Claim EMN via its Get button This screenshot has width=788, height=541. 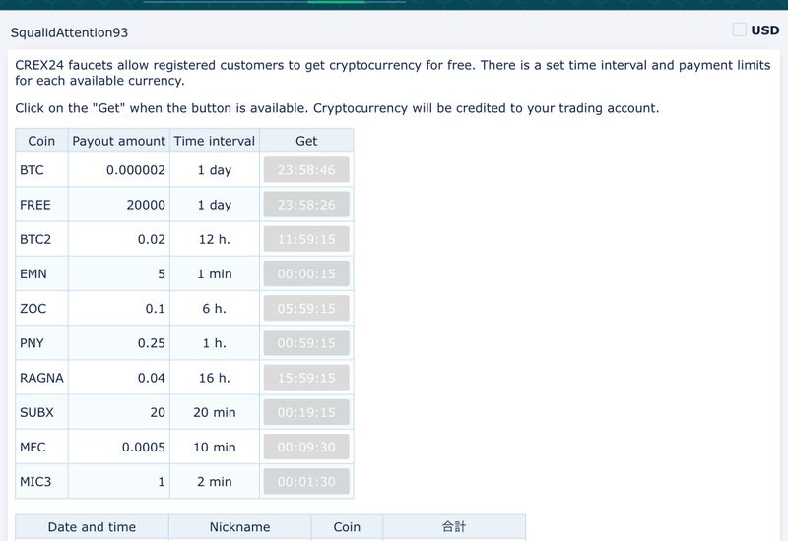(x=306, y=274)
